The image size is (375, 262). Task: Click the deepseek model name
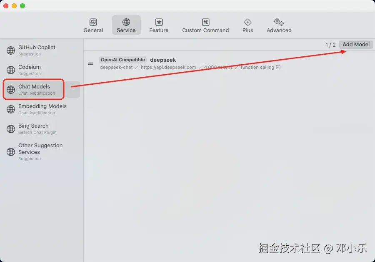[x=163, y=60]
